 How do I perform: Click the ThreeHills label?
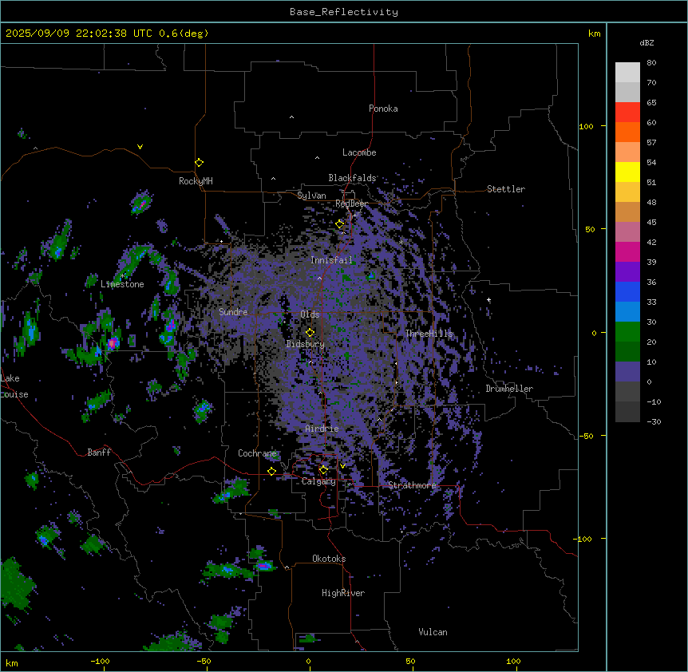[429, 334]
